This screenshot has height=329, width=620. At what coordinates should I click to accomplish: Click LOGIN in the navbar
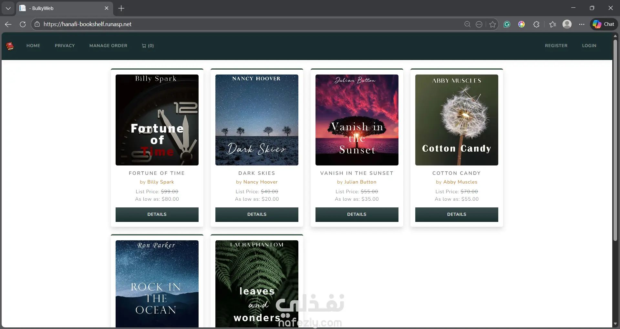coord(589,46)
